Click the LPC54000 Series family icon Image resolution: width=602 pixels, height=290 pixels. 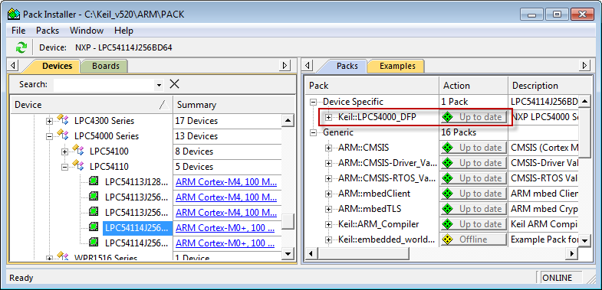(63, 135)
